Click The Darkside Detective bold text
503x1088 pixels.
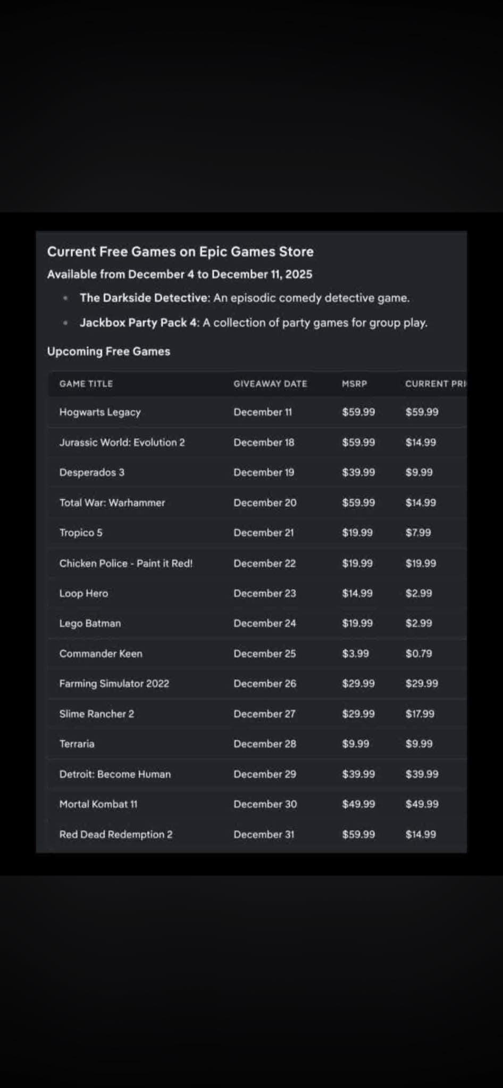point(145,298)
